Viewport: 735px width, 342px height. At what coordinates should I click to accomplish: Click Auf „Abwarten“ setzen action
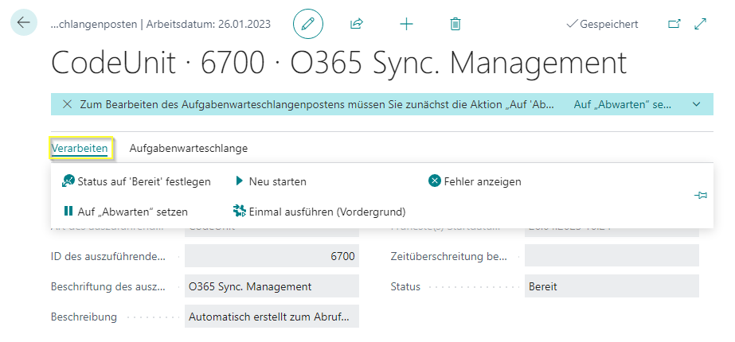pos(125,212)
